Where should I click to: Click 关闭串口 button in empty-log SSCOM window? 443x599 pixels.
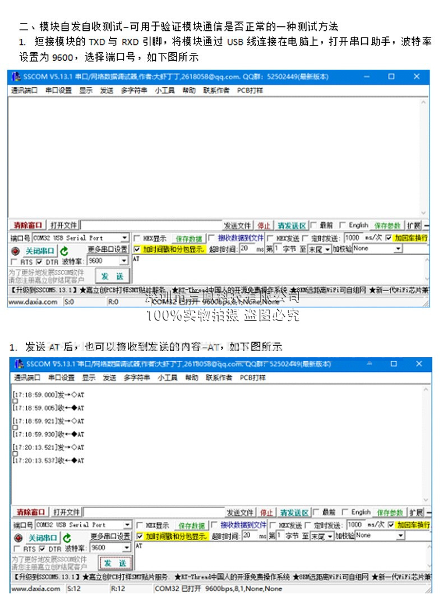[40, 251]
